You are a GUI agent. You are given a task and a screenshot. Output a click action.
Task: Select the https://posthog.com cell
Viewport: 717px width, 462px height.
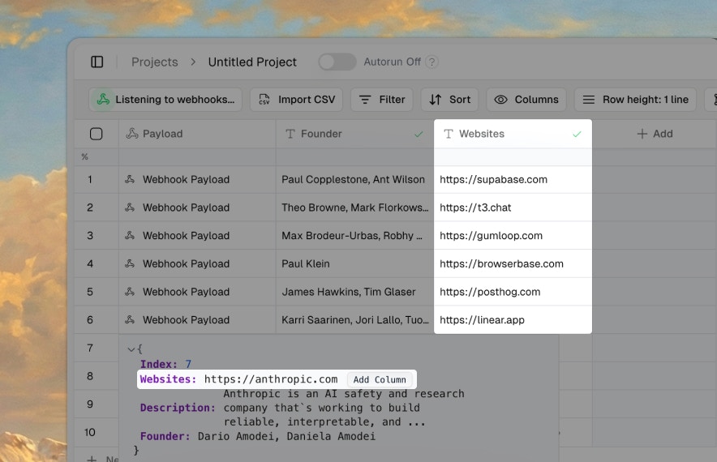tap(513, 292)
